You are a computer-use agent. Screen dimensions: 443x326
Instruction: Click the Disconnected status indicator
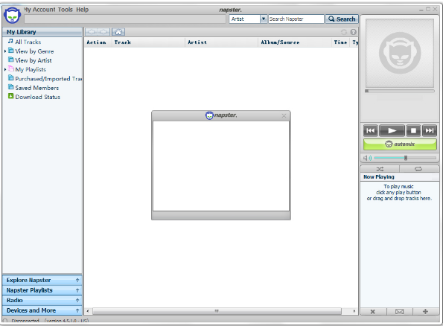pos(25,321)
